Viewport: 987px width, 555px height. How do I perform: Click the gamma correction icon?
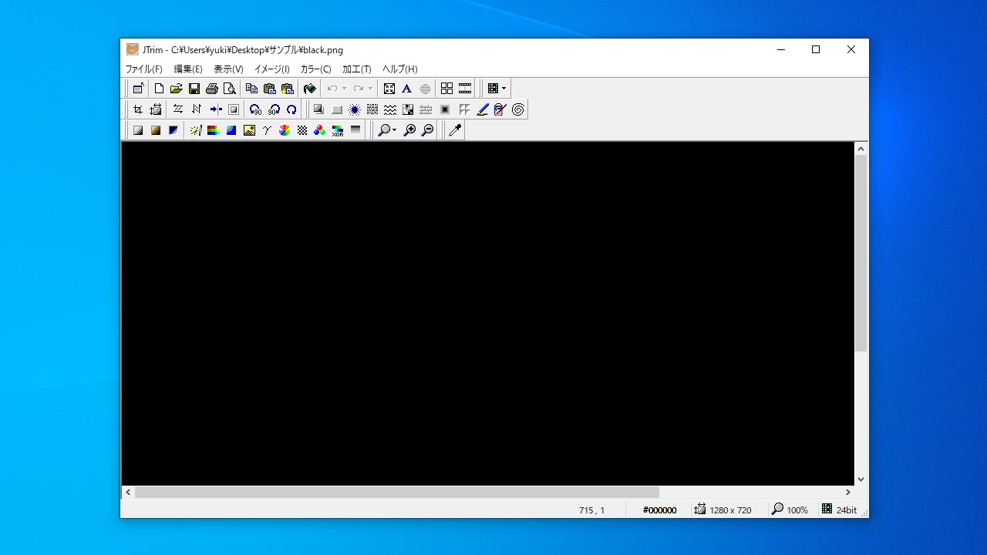pyautogui.click(x=267, y=130)
